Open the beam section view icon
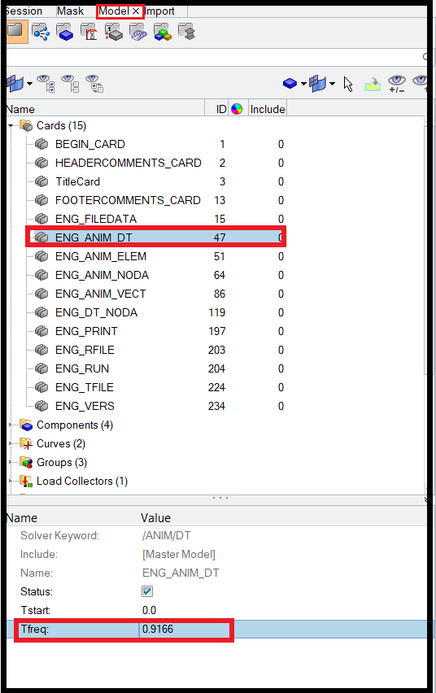436x693 pixels. tap(186, 33)
